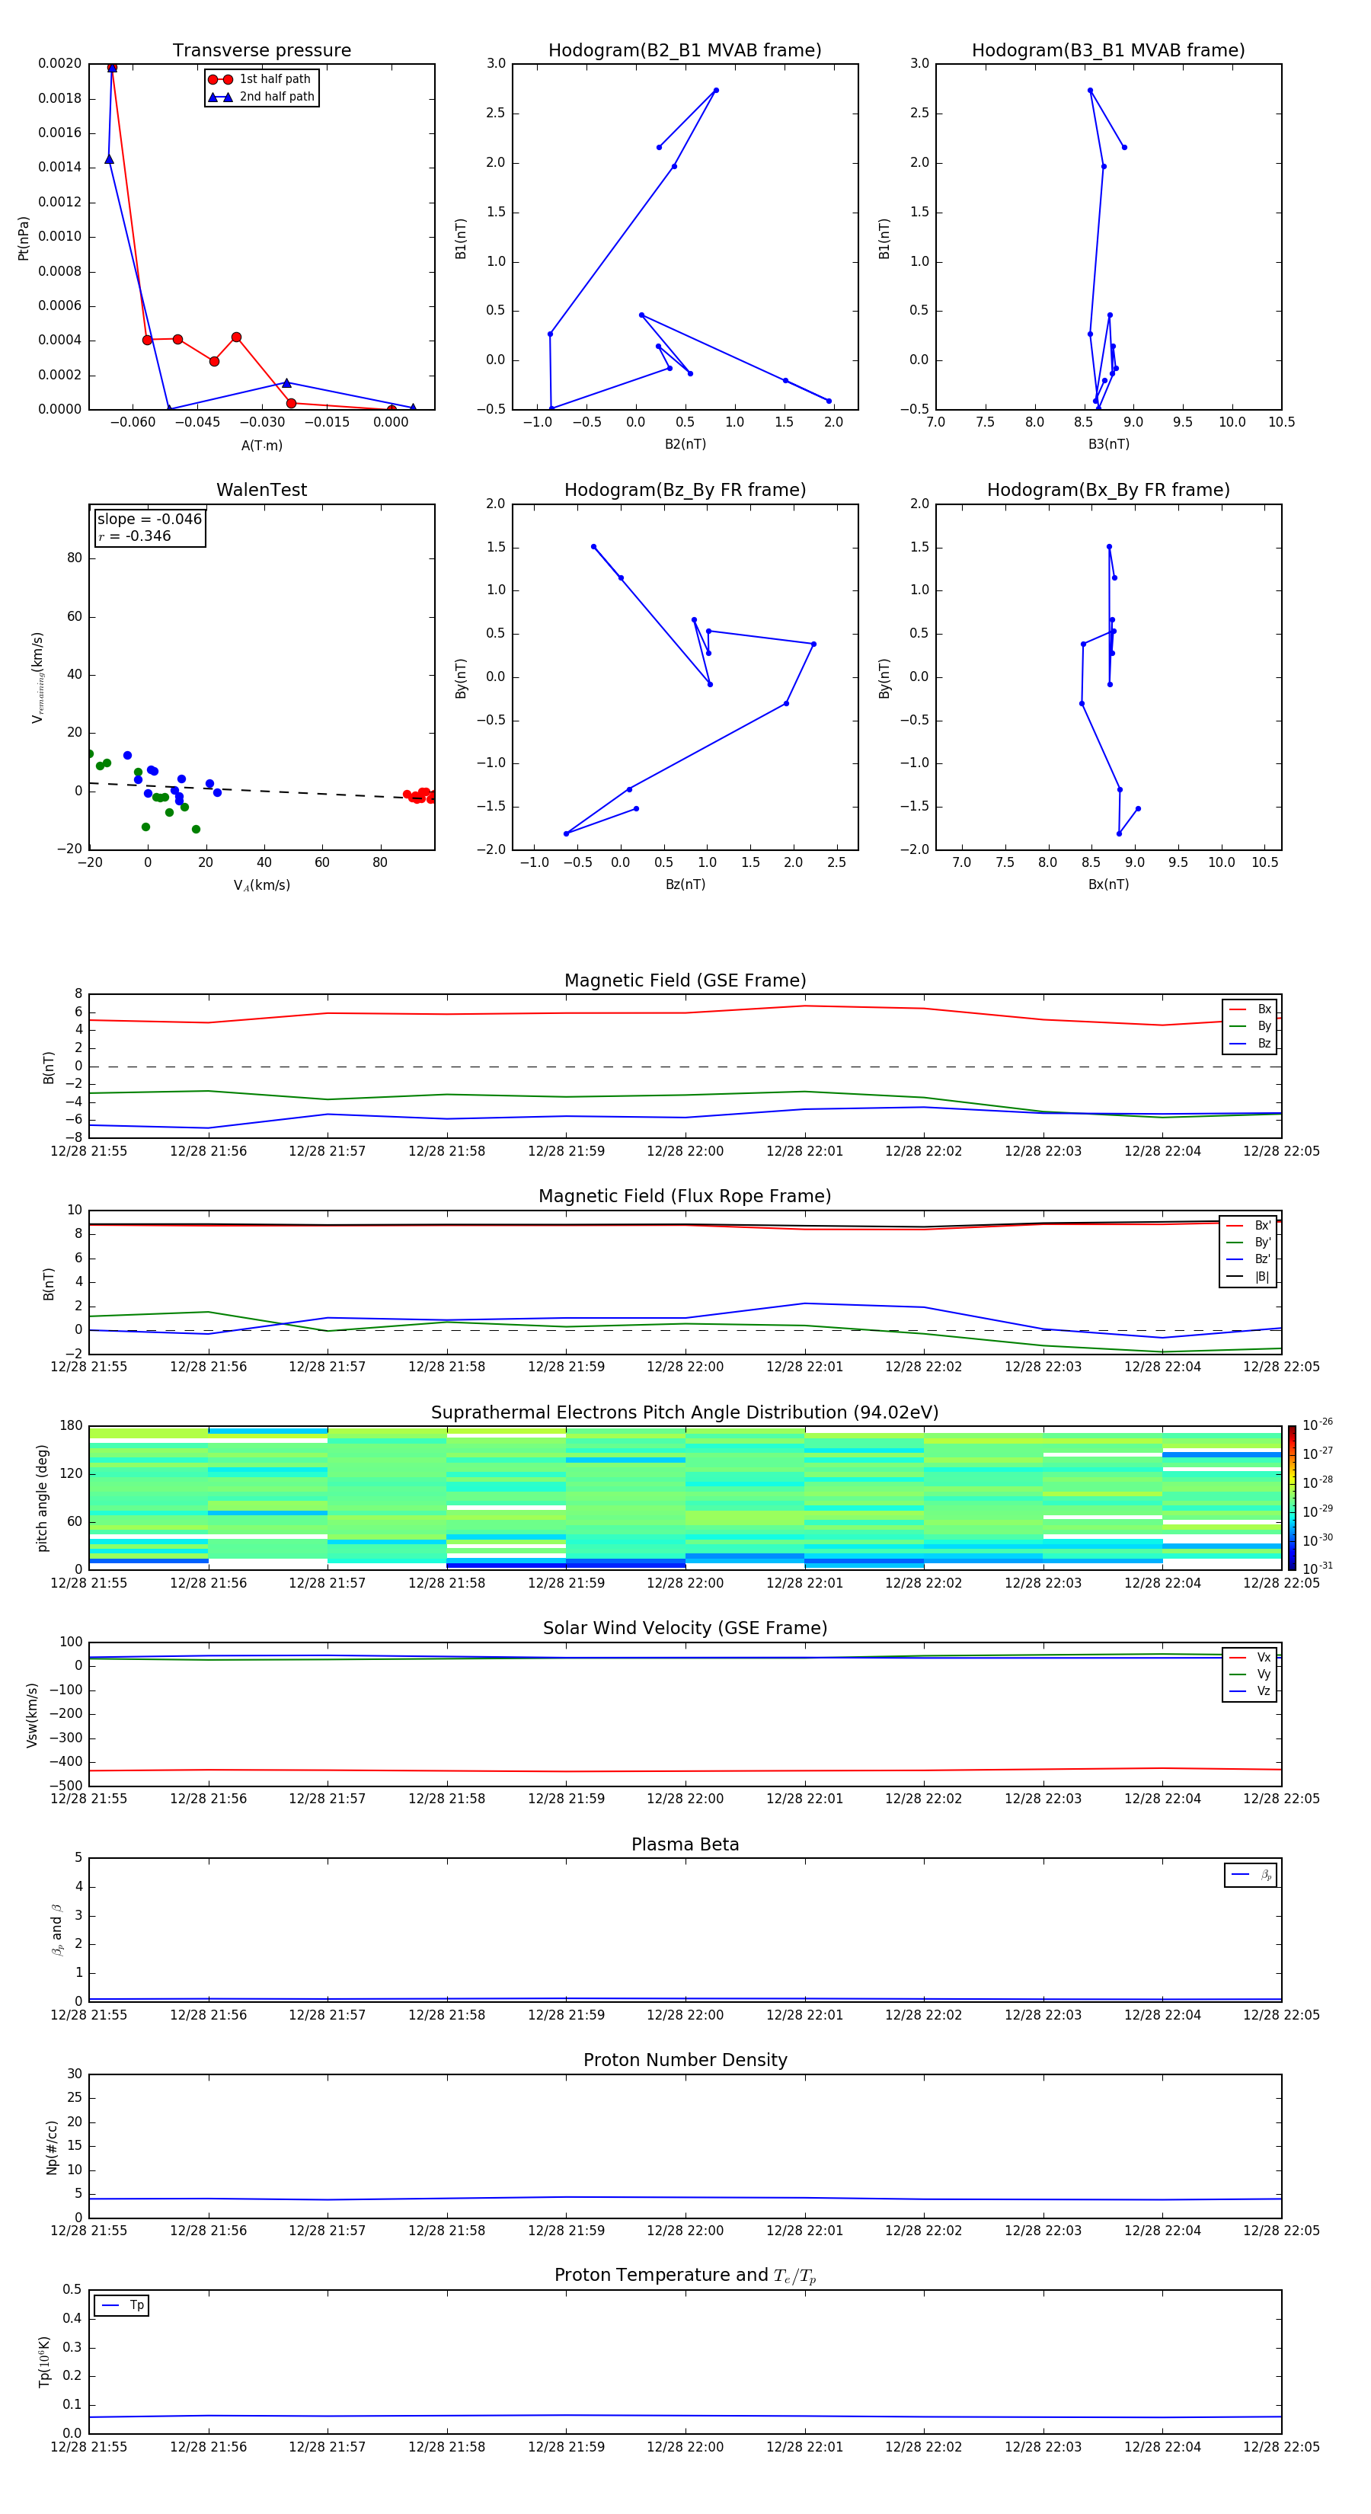Click the "A(T·m)" x-axis label

pyautogui.click(x=261, y=445)
